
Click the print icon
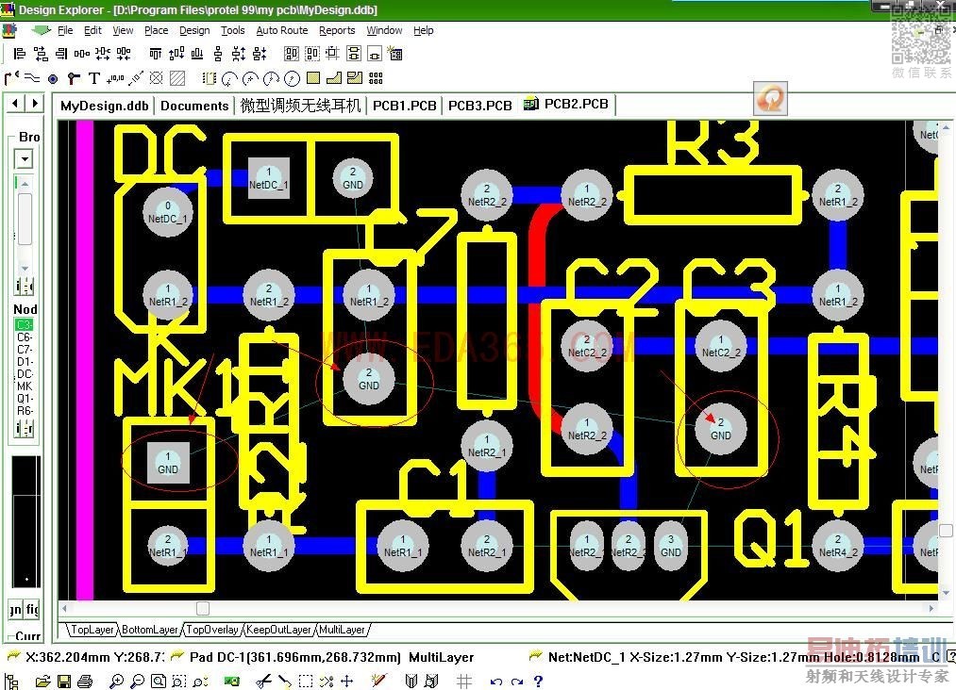point(85,682)
